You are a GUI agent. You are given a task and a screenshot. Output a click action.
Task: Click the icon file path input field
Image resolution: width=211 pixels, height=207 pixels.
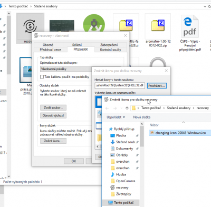(x=120, y=85)
